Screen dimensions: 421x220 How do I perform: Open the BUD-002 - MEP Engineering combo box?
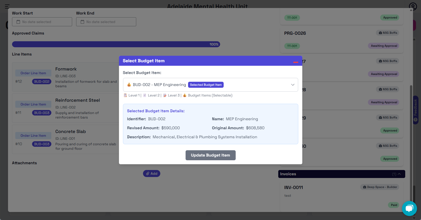[211, 85]
